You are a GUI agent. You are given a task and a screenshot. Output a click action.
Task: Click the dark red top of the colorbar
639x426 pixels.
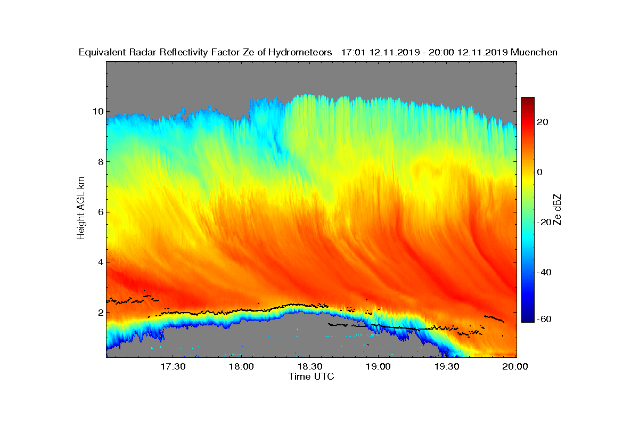[x=528, y=100]
